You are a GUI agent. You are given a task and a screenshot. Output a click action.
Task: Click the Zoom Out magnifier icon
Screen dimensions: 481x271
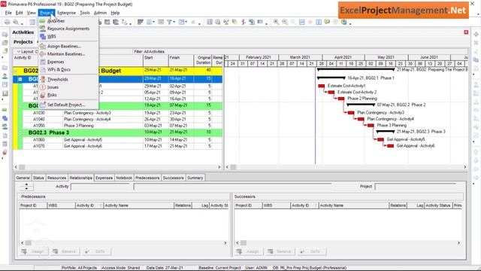285,22
